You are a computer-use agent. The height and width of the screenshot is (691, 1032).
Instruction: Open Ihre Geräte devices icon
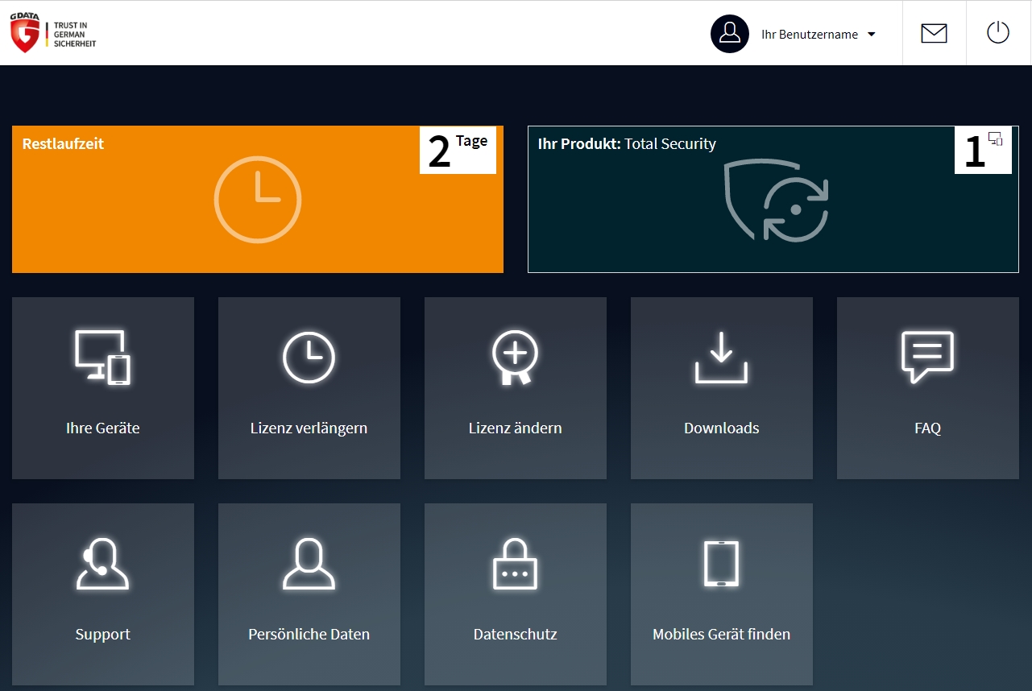pos(103,358)
